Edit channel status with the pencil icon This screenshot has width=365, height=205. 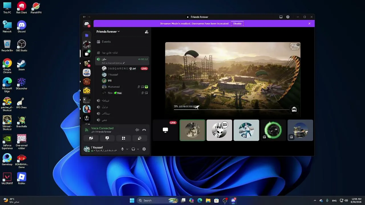click(124, 63)
